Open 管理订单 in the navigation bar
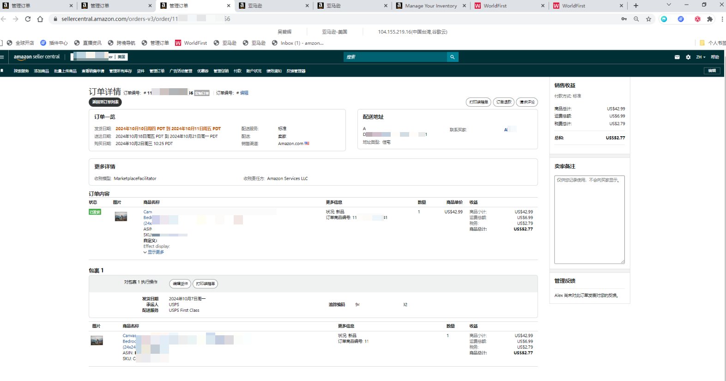Viewport: 726px width, 381px height. tap(157, 71)
